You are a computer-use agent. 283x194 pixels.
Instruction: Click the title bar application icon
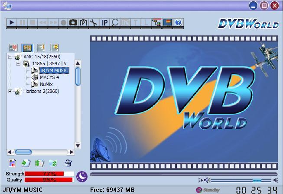7,5
